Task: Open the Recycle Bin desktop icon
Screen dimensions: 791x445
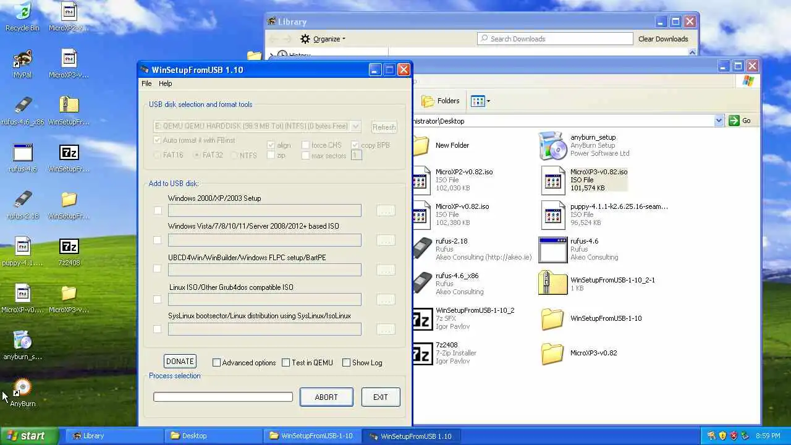Action: 22,12
